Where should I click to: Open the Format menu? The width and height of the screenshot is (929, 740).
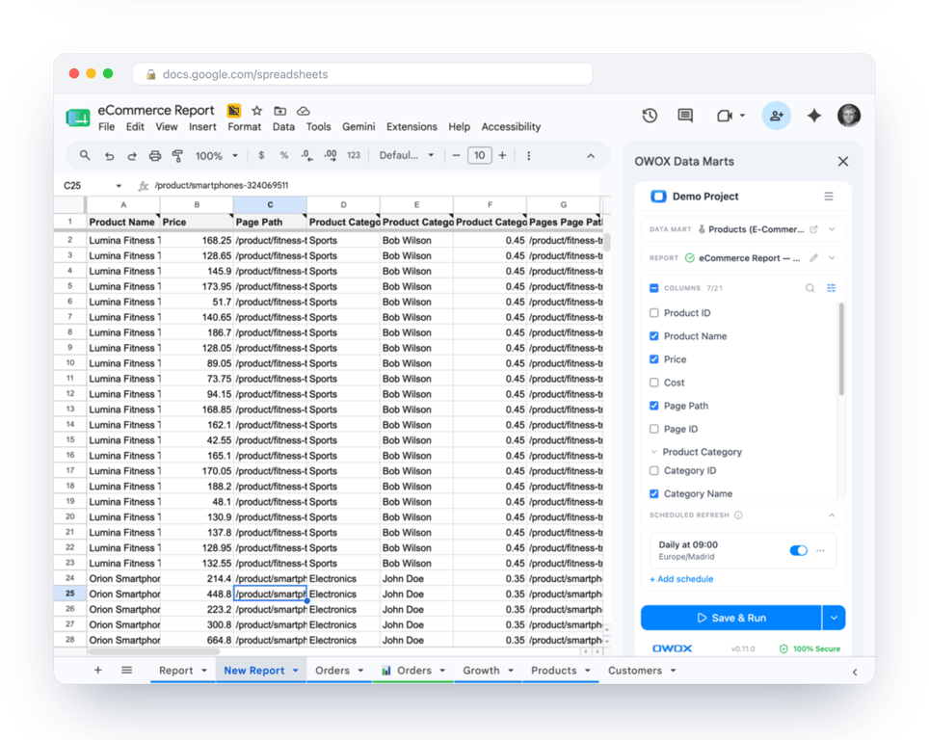tap(244, 127)
